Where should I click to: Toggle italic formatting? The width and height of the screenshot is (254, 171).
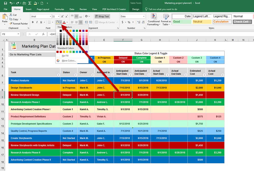click(x=37, y=23)
